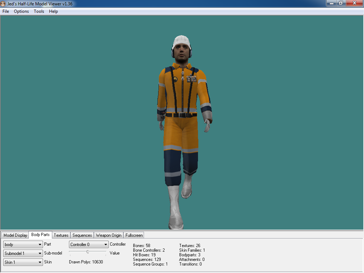Click the 'Sequence Groups: 1' statistic

pyautogui.click(x=150, y=264)
